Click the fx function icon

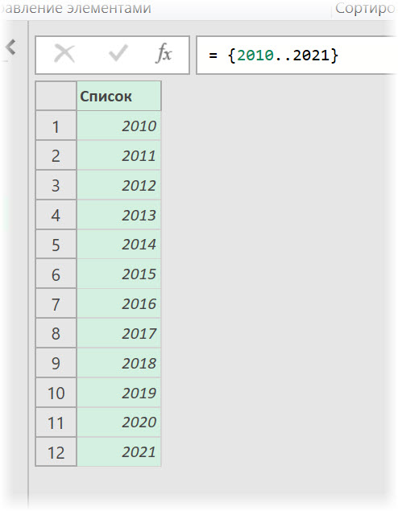(164, 53)
